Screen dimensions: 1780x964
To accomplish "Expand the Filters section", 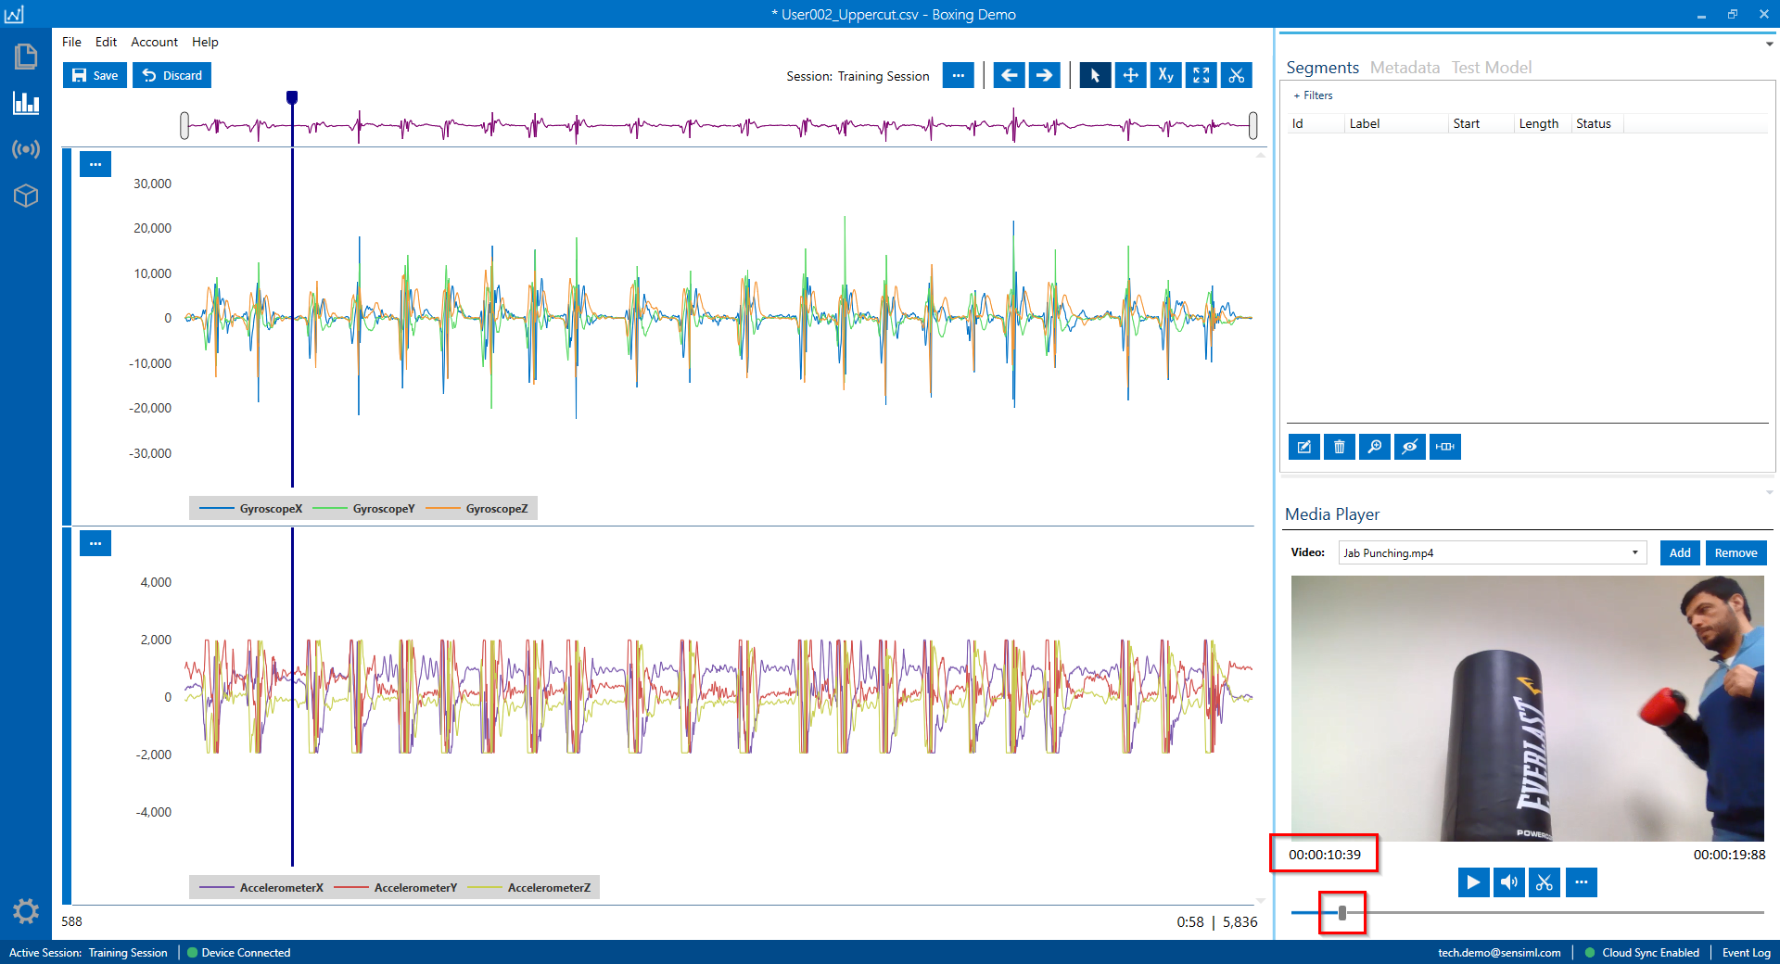I will (1313, 95).
